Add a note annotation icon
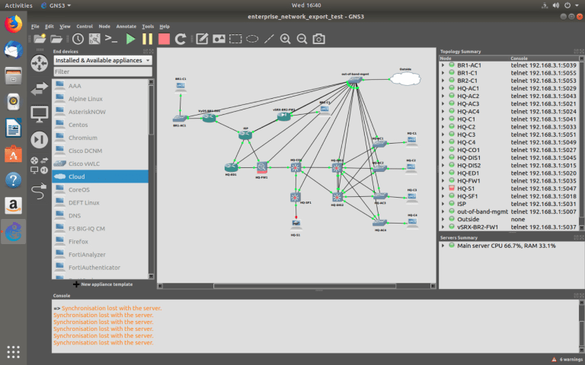 coord(202,39)
